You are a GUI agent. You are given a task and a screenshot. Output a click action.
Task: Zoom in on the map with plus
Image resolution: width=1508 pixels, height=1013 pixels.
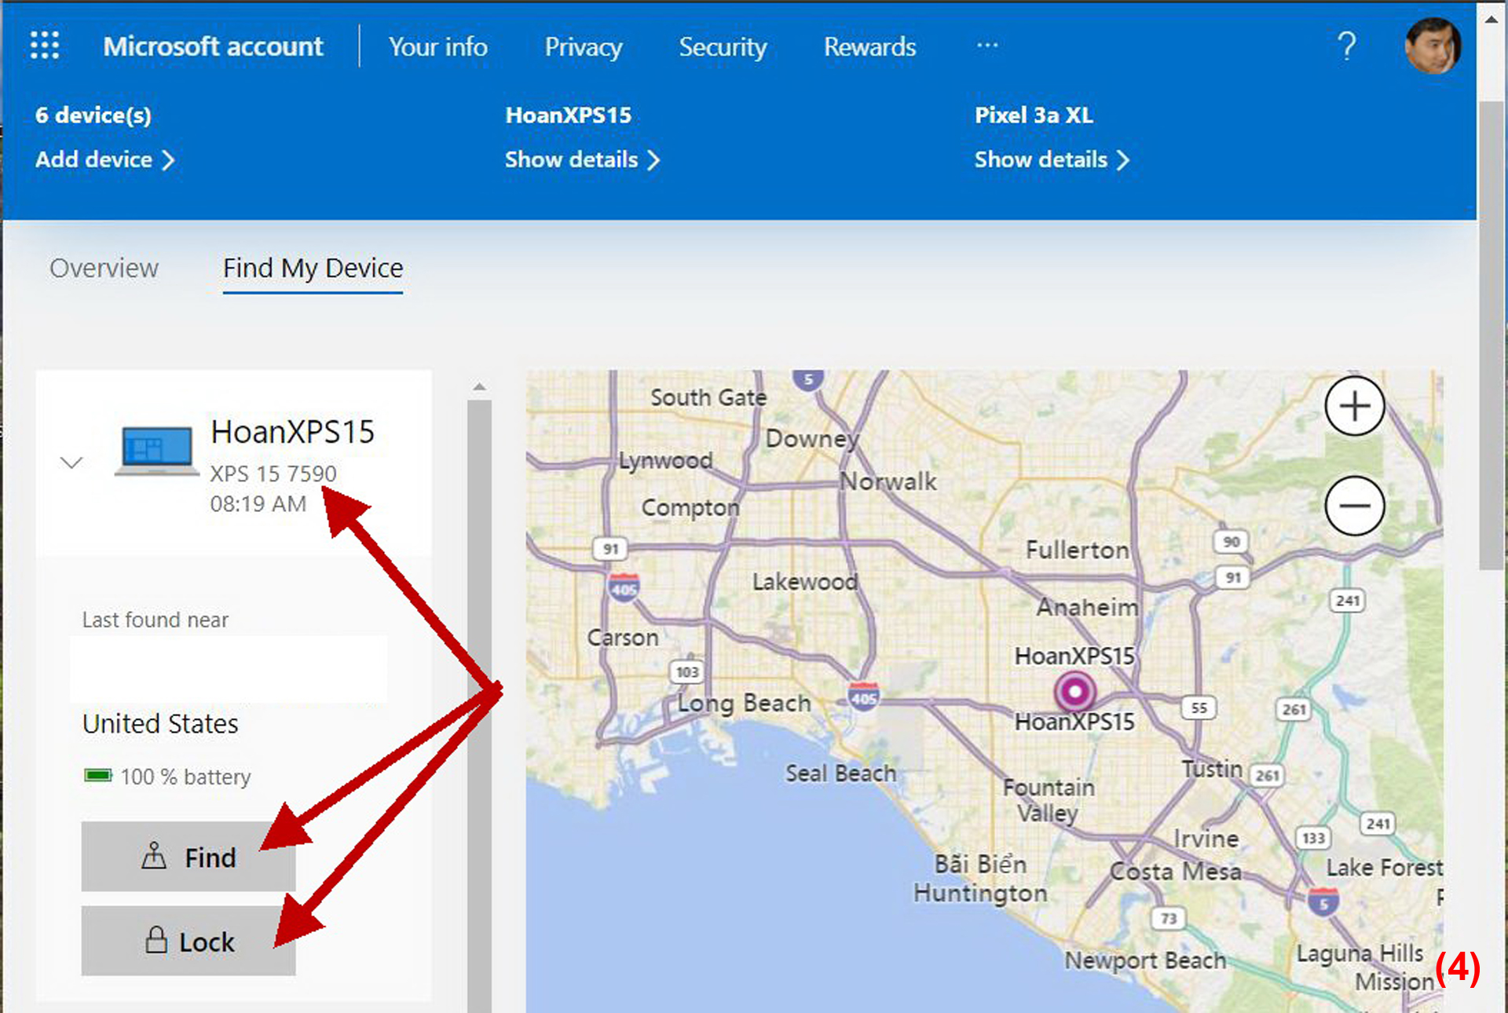point(1354,406)
